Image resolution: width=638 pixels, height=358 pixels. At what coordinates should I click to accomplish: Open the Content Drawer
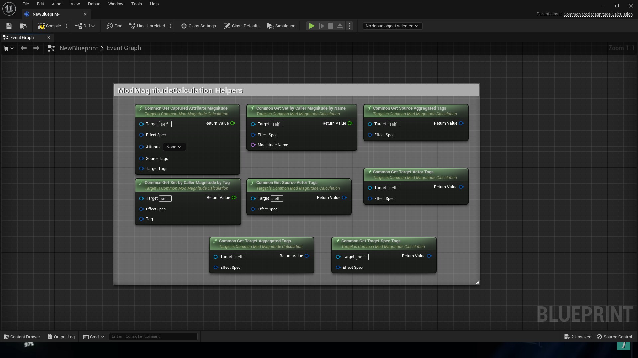(x=21, y=337)
